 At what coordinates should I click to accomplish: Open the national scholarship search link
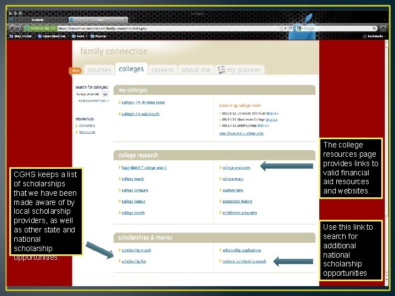click(x=244, y=261)
